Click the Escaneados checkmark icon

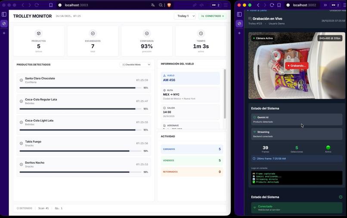pos(93,34)
